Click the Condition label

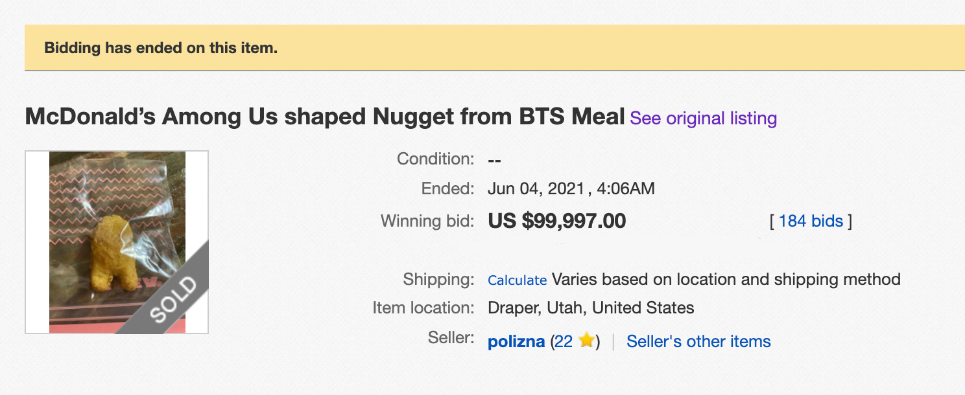pos(436,159)
